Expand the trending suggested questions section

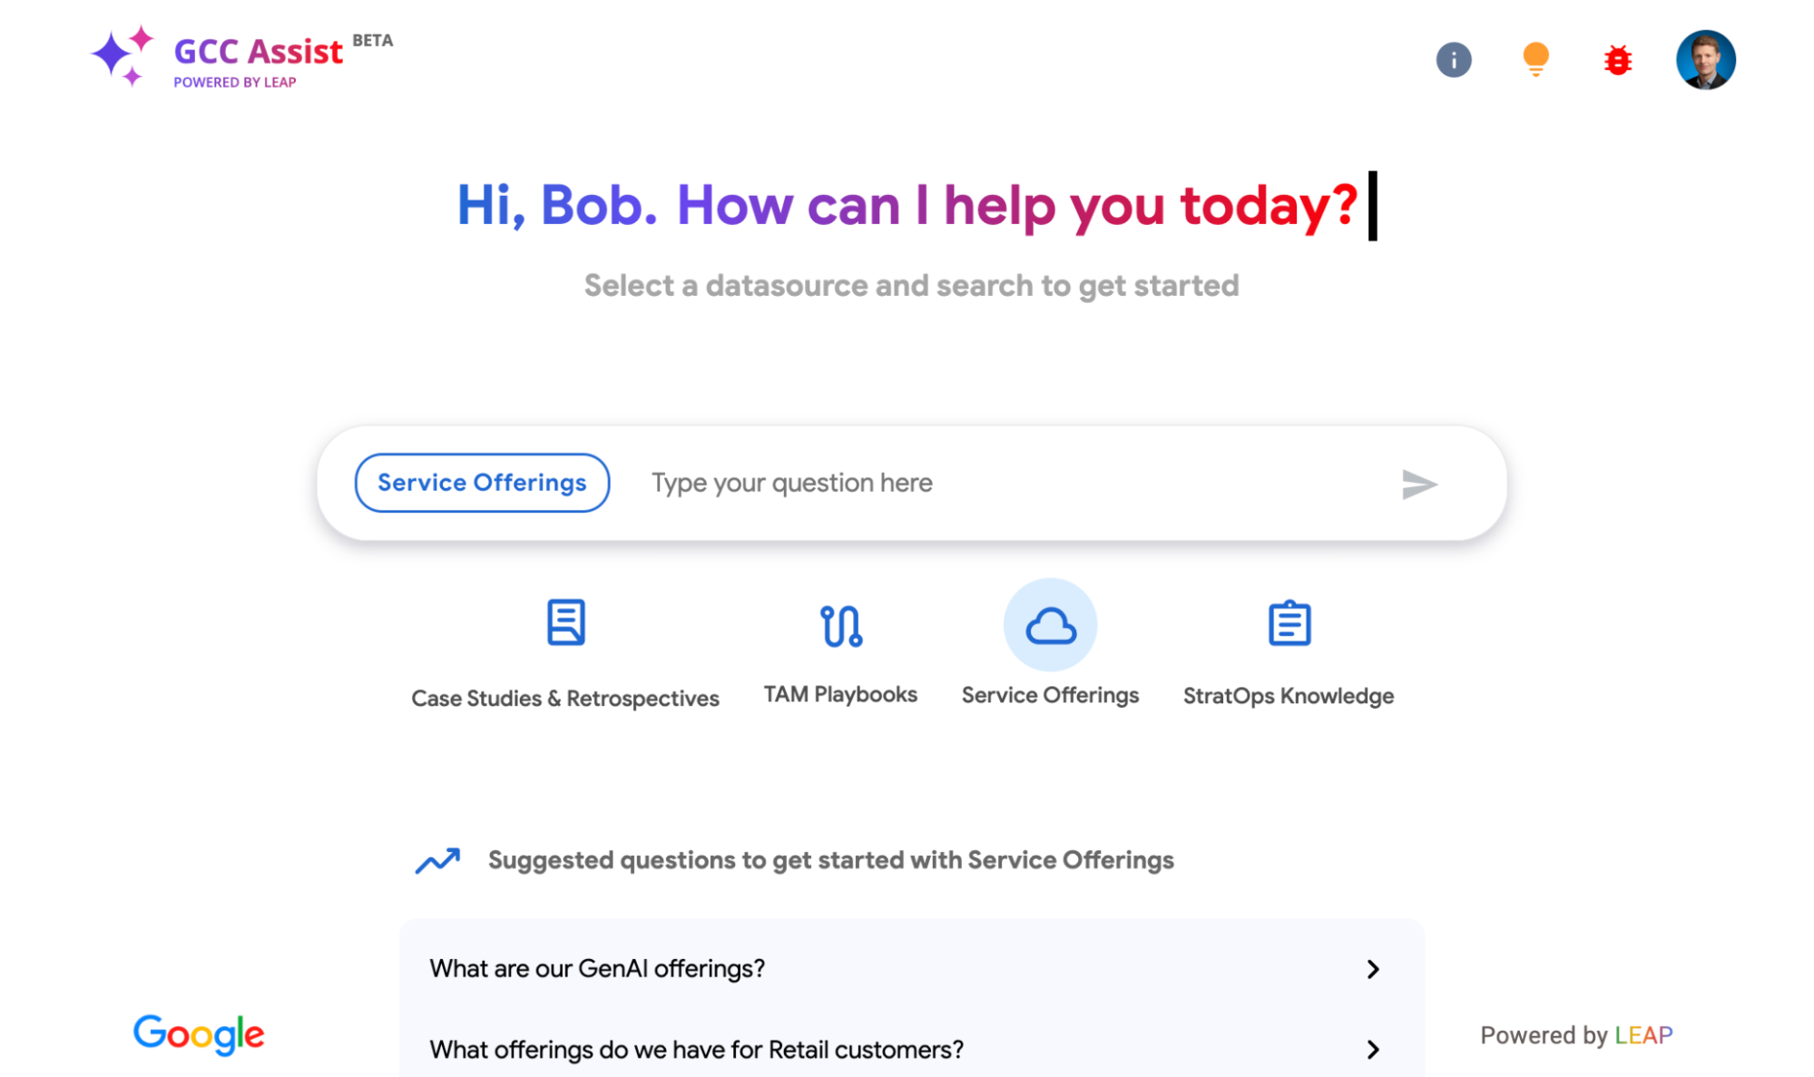(440, 857)
